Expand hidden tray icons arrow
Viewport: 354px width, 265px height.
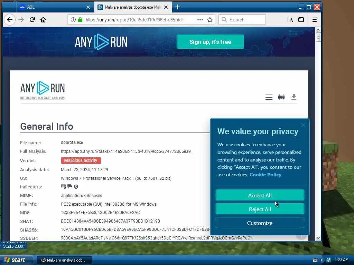[322, 260]
